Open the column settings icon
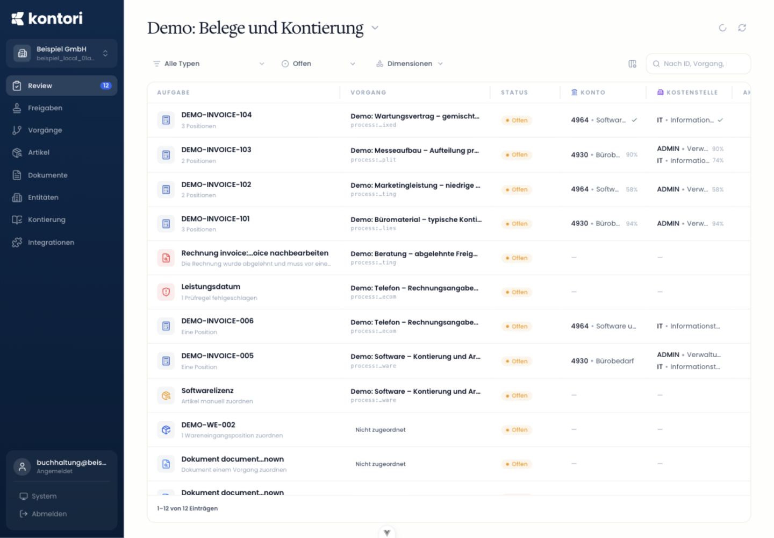774x538 pixels. 633,64
